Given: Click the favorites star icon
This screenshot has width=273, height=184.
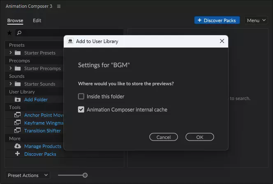Looking at the screenshot, I should (9, 33).
